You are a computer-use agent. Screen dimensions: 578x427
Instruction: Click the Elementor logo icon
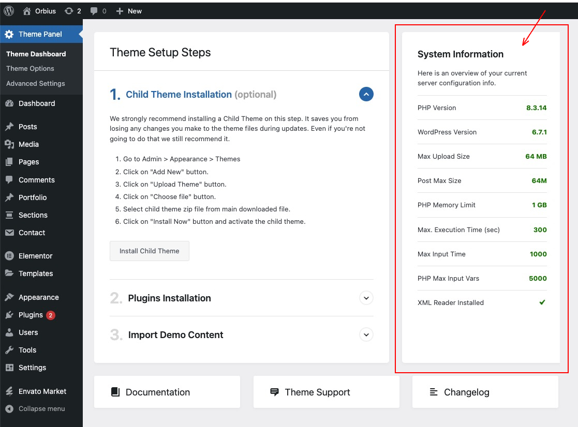click(9, 256)
